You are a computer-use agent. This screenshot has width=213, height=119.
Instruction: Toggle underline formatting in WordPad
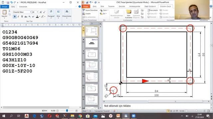pyautogui.click(x=22, y=17)
